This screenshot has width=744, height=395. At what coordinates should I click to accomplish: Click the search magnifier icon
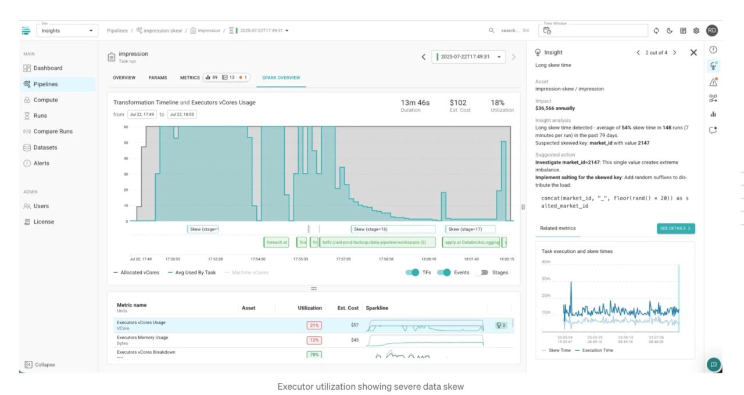pyautogui.click(x=492, y=31)
